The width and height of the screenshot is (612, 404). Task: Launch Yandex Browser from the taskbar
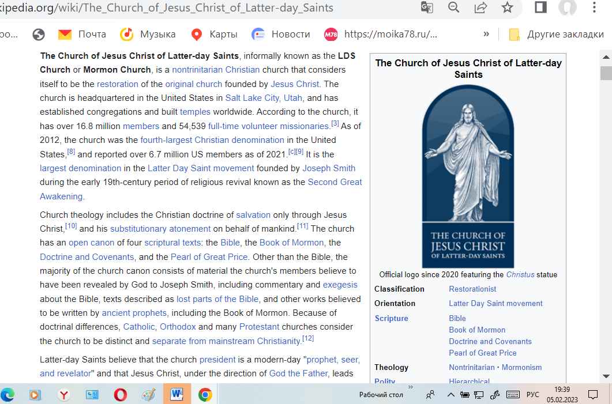pyautogui.click(x=64, y=395)
